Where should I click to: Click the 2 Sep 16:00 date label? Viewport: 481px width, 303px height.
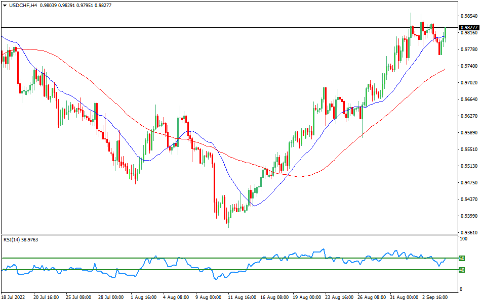434,297
